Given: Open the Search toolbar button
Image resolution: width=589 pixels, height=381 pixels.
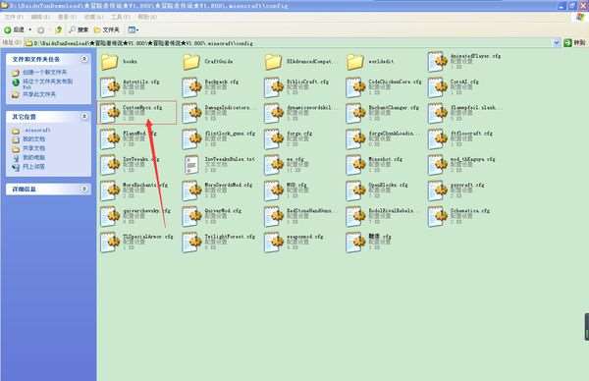Looking at the screenshot, I should (79, 29).
